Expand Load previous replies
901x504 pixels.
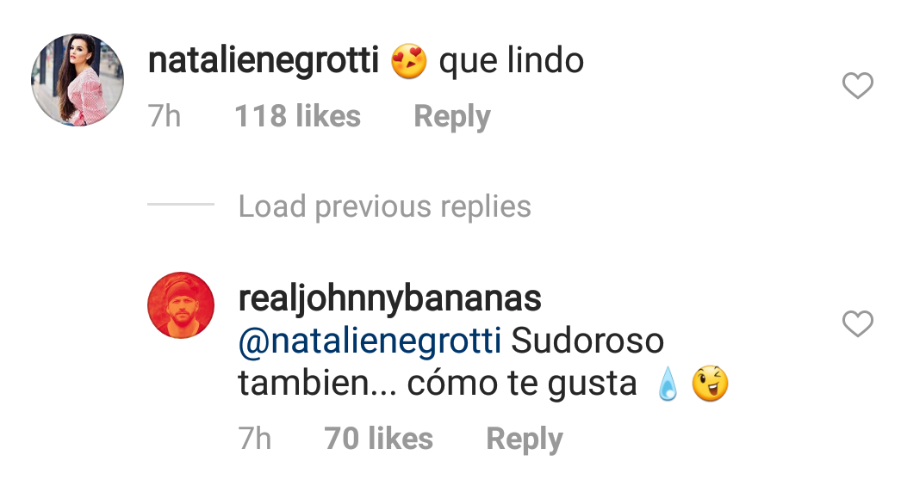[x=384, y=206]
